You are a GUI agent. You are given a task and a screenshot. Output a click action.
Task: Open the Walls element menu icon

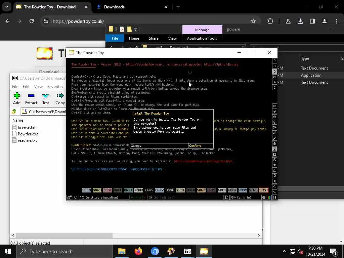point(274,106)
